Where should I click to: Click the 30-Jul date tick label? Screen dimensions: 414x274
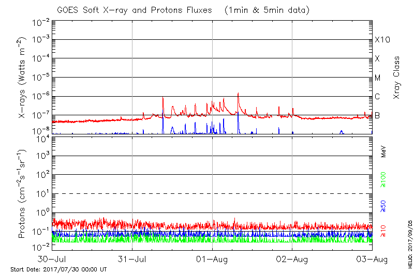(x=52, y=258)
